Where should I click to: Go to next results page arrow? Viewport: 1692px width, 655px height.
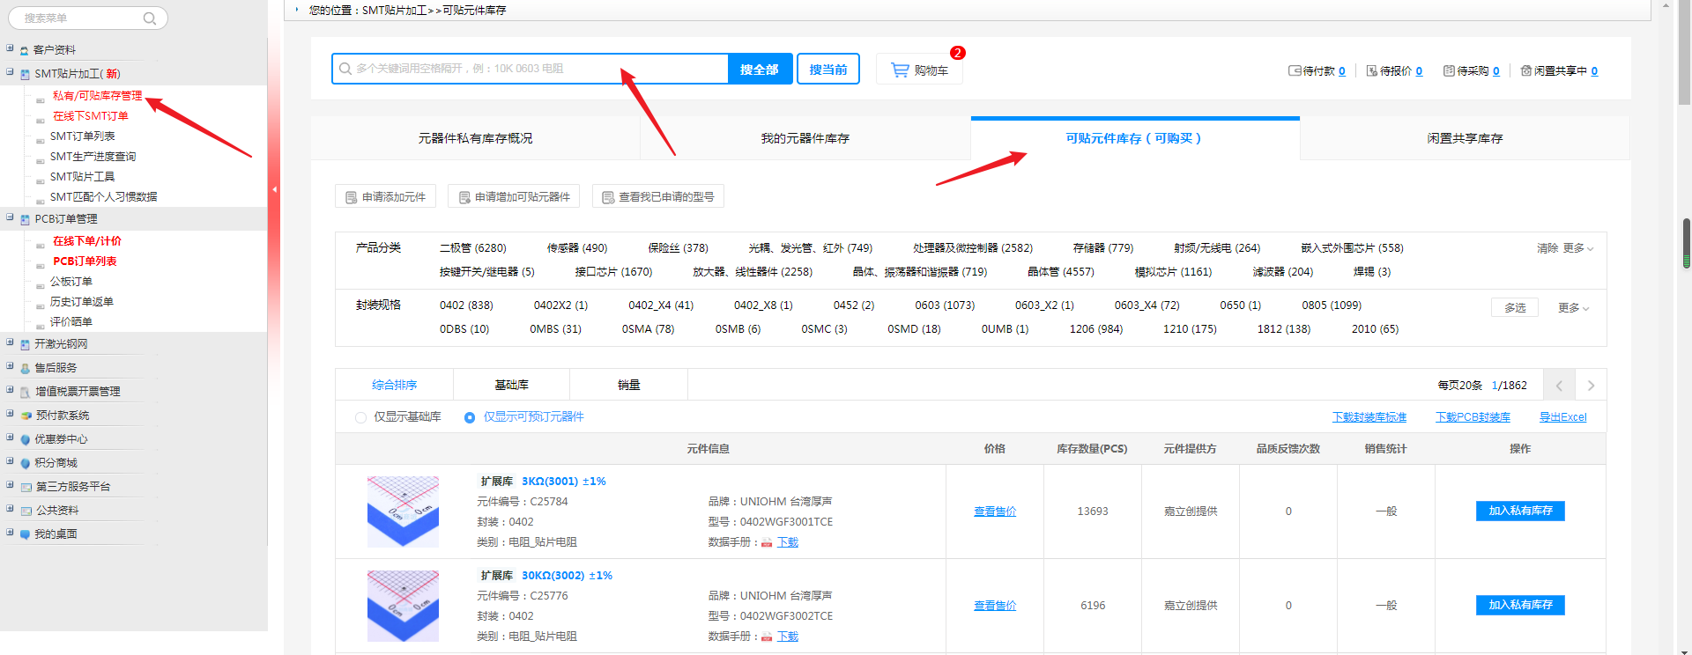tap(1591, 386)
